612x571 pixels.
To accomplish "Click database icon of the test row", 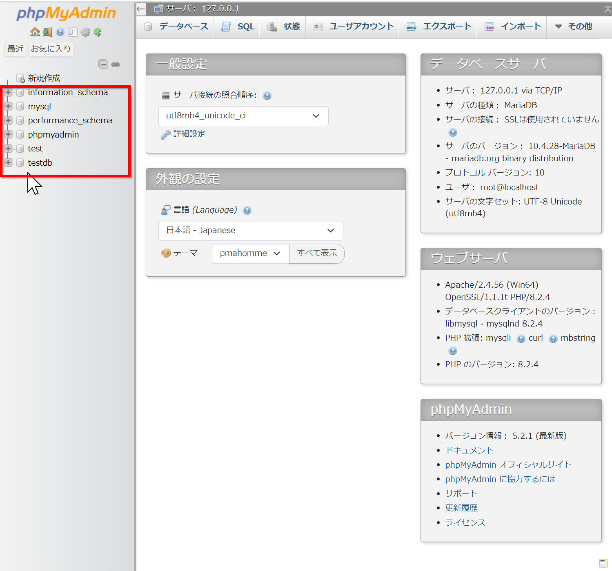I will (x=20, y=149).
